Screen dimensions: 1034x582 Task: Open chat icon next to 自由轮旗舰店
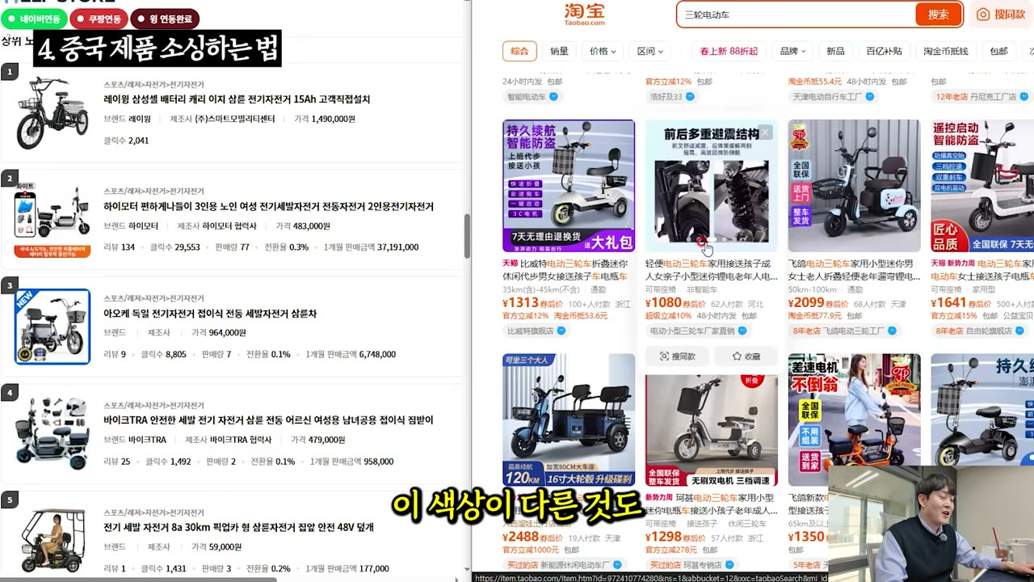(x=1020, y=331)
